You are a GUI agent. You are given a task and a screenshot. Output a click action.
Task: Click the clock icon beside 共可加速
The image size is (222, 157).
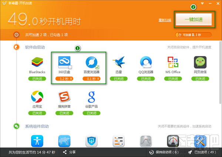16,35
